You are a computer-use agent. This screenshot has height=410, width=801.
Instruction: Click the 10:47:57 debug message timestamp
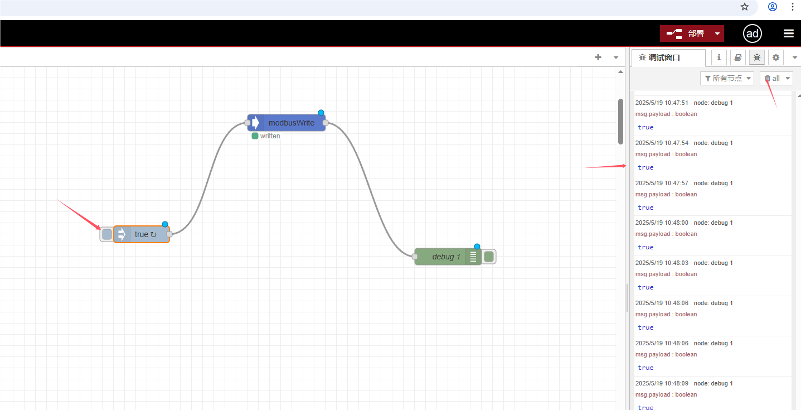coord(662,183)
